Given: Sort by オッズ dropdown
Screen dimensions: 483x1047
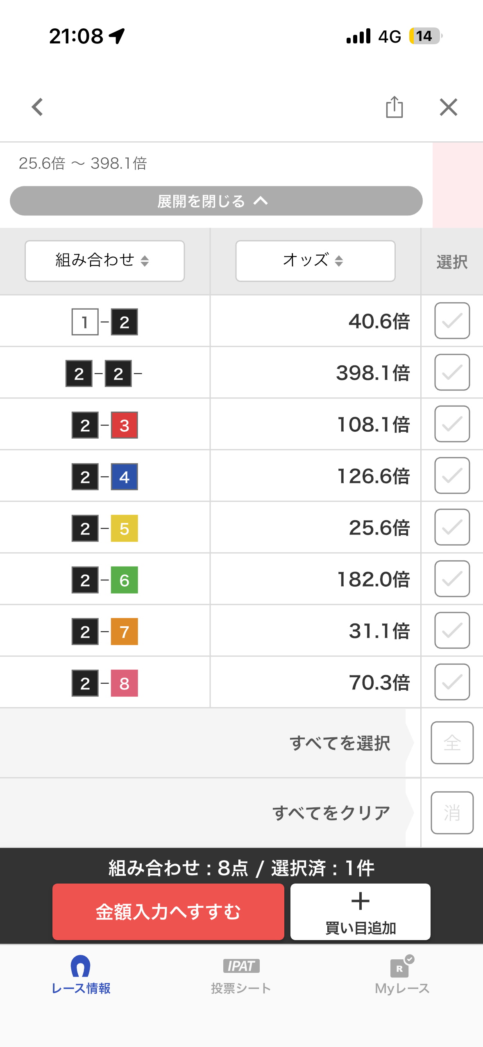Looking at the screenshot, I should point(315,261).
